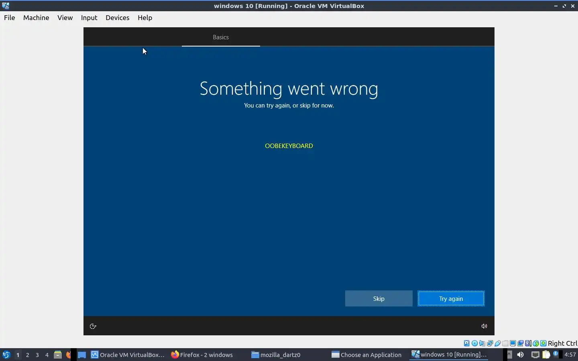Click the Try again button
The image size is (578, 361).
[x=451, y=298]
